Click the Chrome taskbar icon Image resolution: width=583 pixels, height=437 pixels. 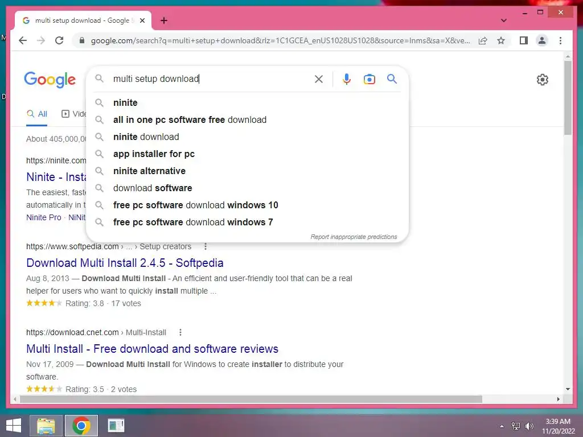pos(81,426)
